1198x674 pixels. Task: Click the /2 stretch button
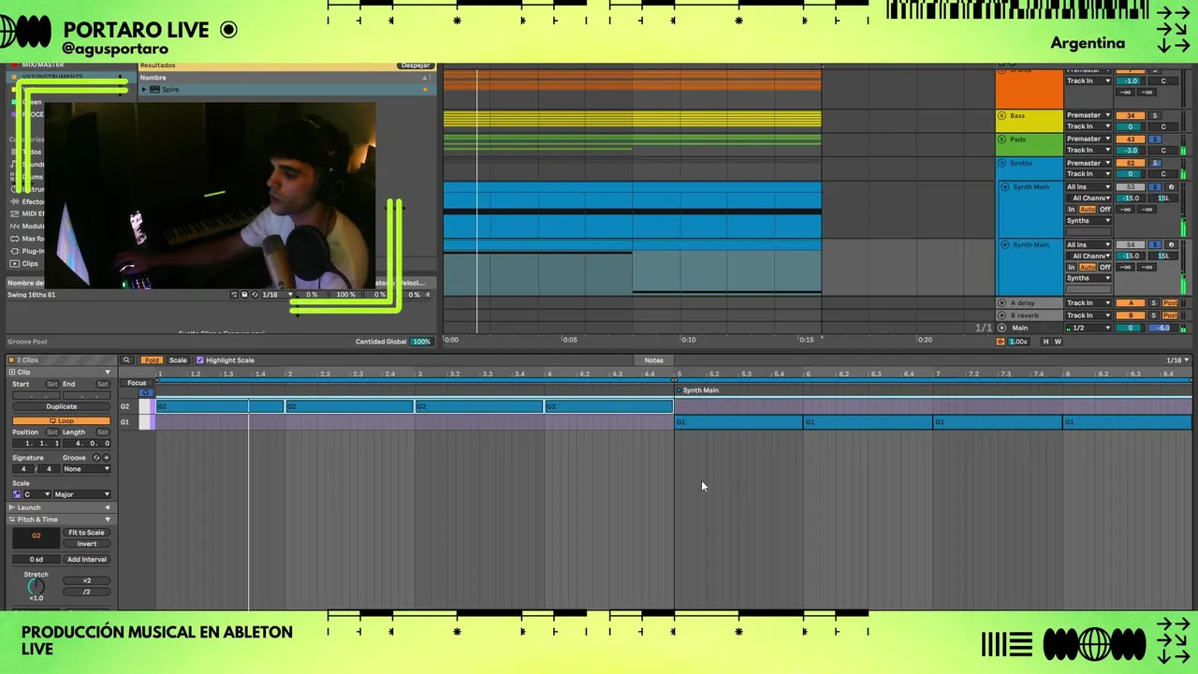click(x=86, y=592)
